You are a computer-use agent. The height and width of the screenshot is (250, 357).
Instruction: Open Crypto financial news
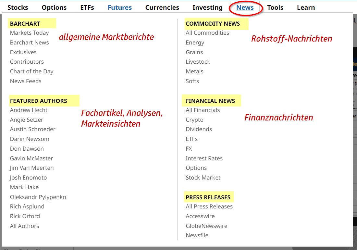[x=194, y=120]
